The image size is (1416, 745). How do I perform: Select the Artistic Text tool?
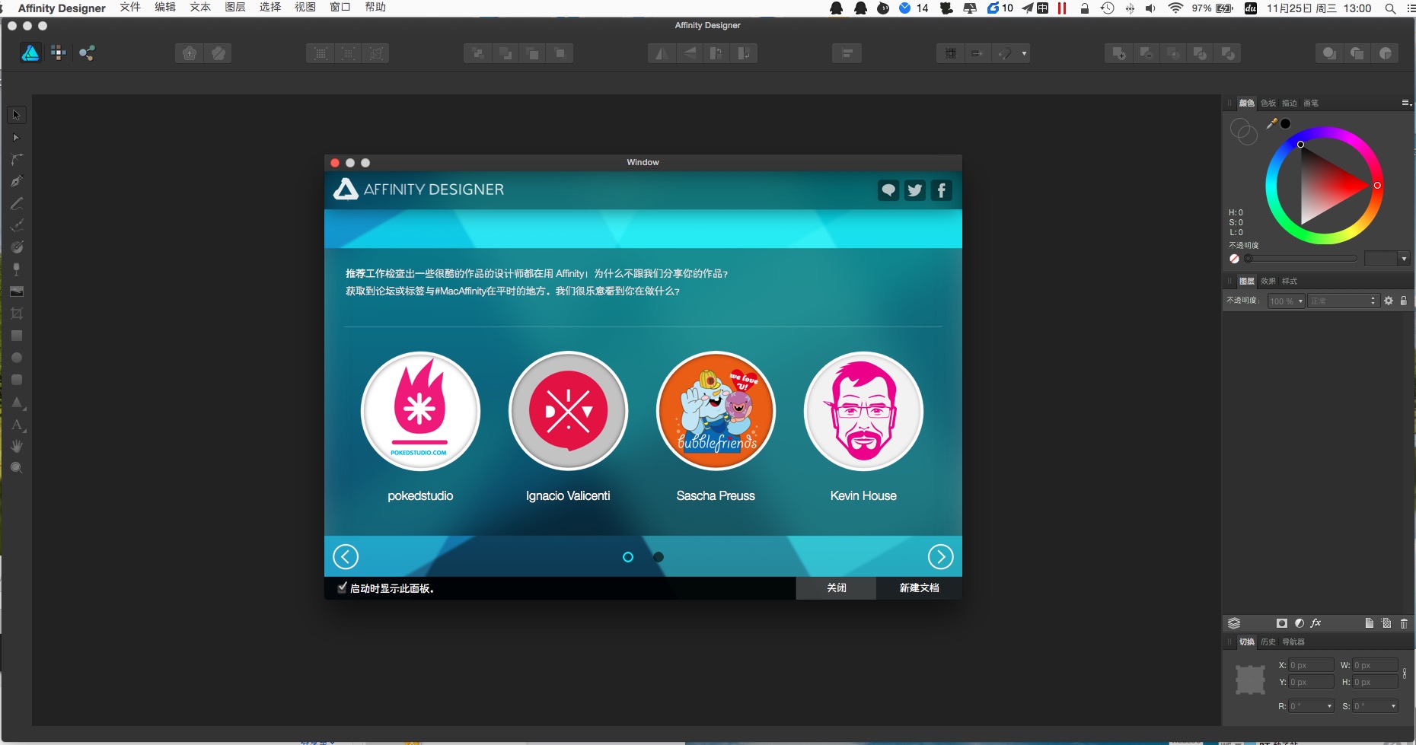[17, 425]
